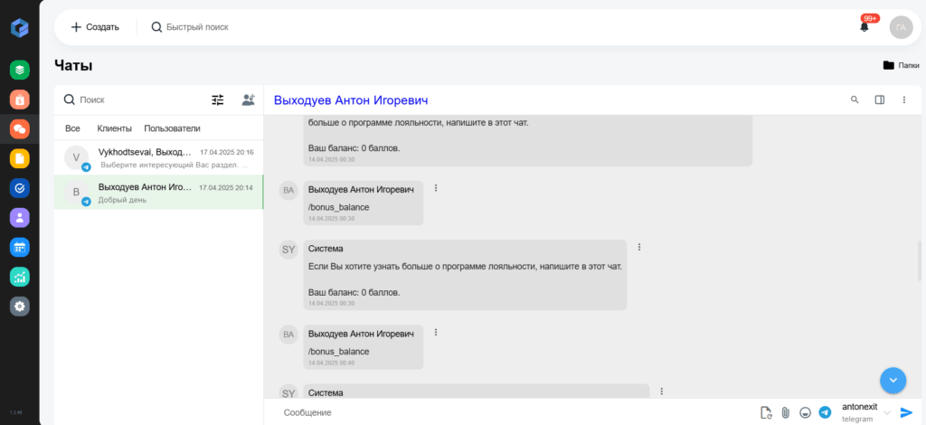Click the add contact icon next to search
The image size is (926, 425).
coord(248,99)
